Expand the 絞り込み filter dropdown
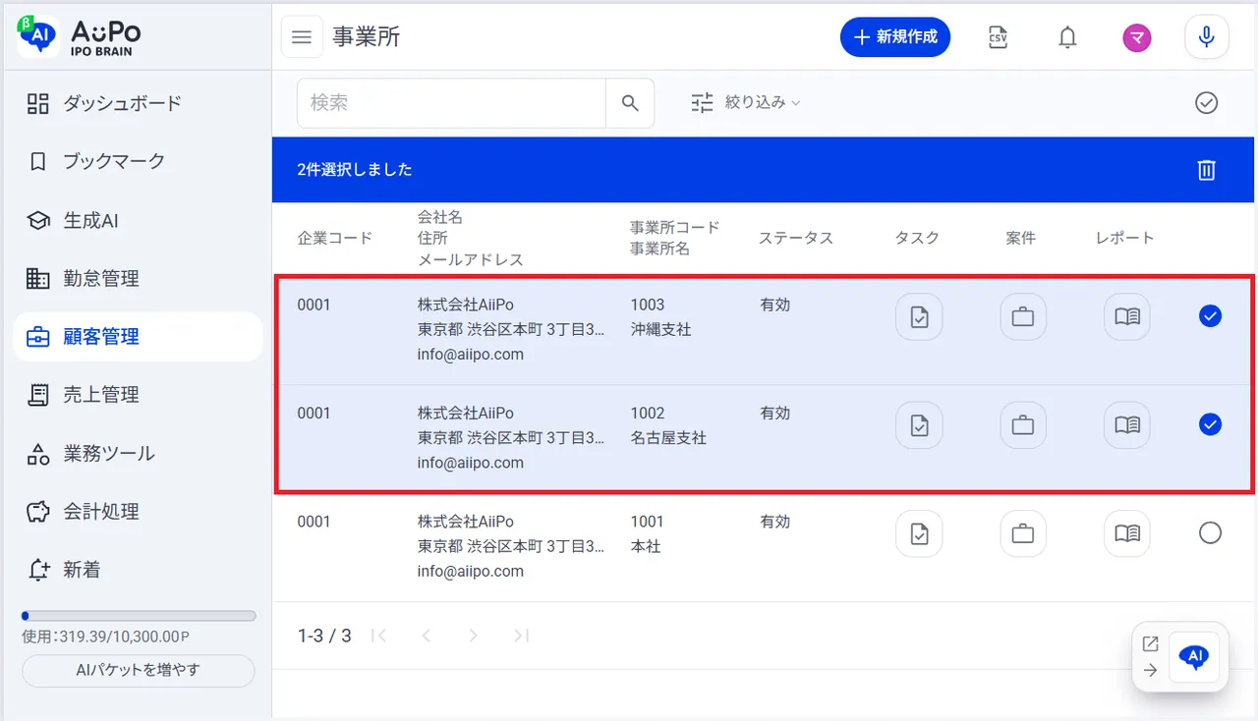1258x721 pixels. pyautogui.click(x=746, y=102)
